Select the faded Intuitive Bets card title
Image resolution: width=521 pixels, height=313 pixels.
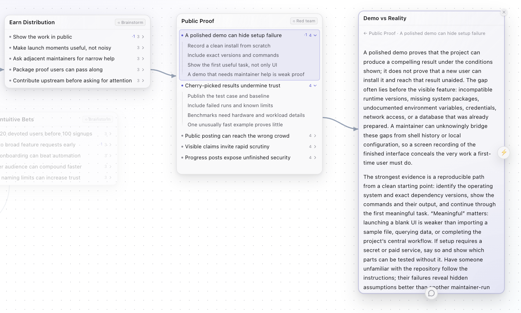pos(17,119)
